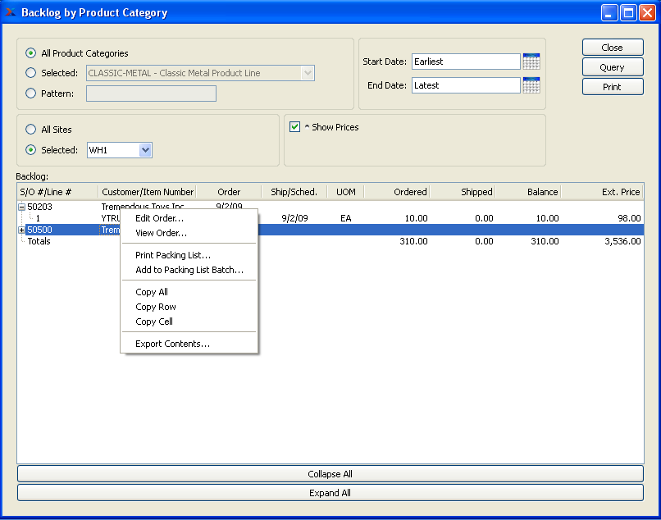Image resolution: width=661 pixels, height=520 pixels.
Task: Open the WH1 site dropdown
Action: [x=145, y=150]
